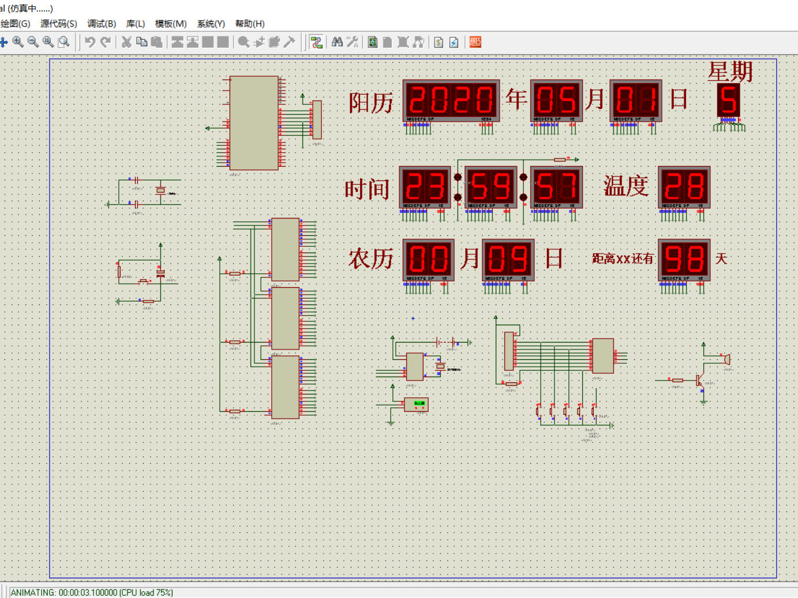Launch ARES PCB layout icon

pos(475,42)
